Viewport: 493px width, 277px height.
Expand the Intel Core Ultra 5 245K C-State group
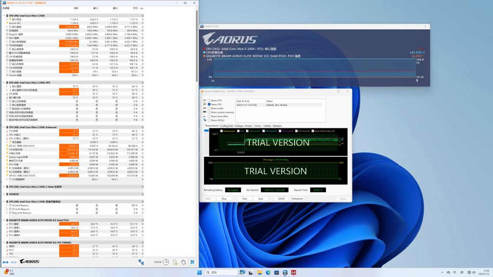pyautogui.click(x=3, y=187)
